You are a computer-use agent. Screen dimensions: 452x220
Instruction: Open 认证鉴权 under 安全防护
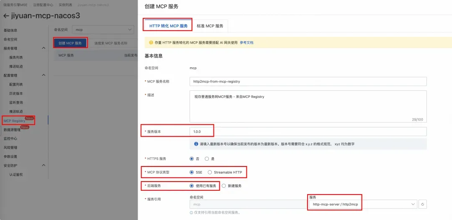(x=16, y=174)
